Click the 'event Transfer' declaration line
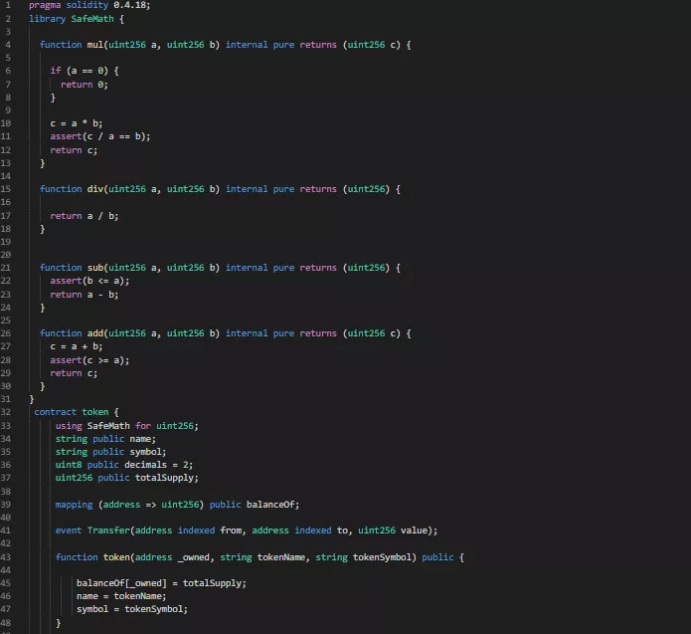Viewport: 691px width, 634px height. tap(247, 530)
